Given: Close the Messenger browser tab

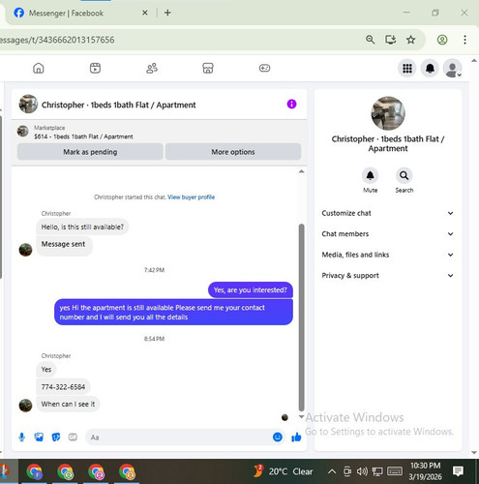Looking at the screenshot, I should tap(145, 13).
